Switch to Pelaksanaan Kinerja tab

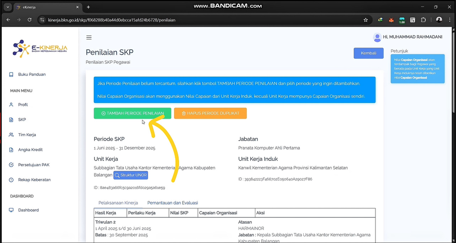(x=118, y=203)
